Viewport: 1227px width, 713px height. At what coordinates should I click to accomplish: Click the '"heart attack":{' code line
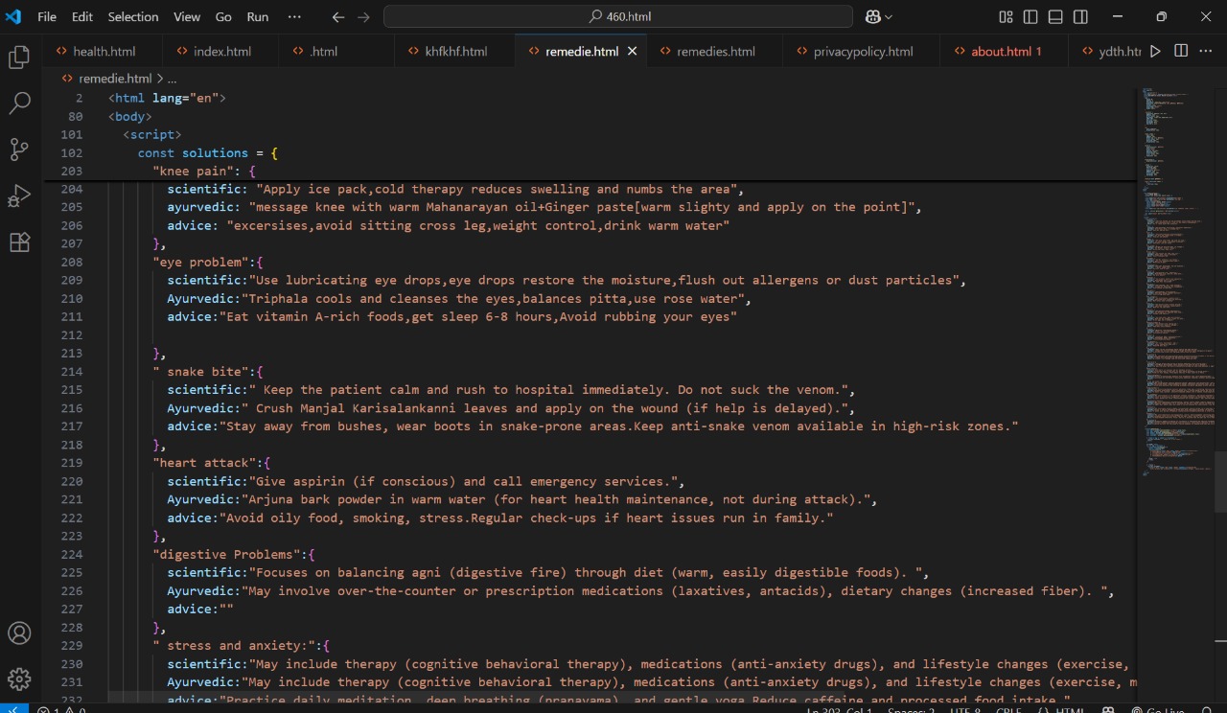tap(212, 463)
